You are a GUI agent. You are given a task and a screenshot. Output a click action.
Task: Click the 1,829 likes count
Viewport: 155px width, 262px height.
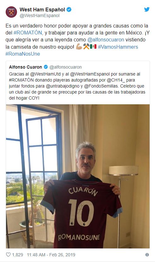tap(17, 255)
